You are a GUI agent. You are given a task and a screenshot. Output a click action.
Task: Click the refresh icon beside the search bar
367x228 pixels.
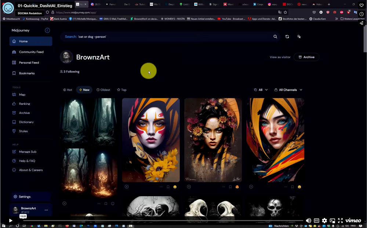287,37
